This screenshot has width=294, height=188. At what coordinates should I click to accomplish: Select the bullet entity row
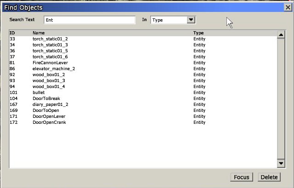(39, 93)
